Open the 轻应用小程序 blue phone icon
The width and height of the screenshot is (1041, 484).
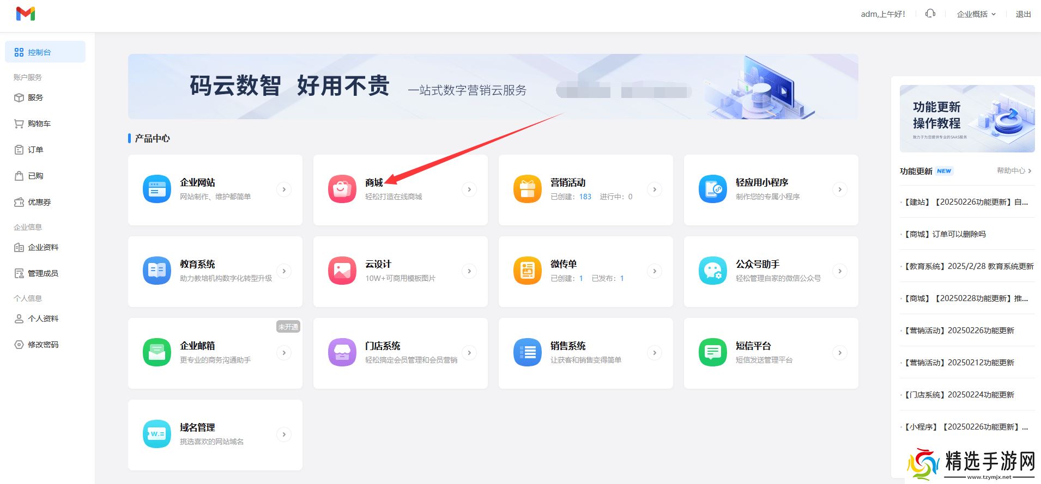coord(712,189)
